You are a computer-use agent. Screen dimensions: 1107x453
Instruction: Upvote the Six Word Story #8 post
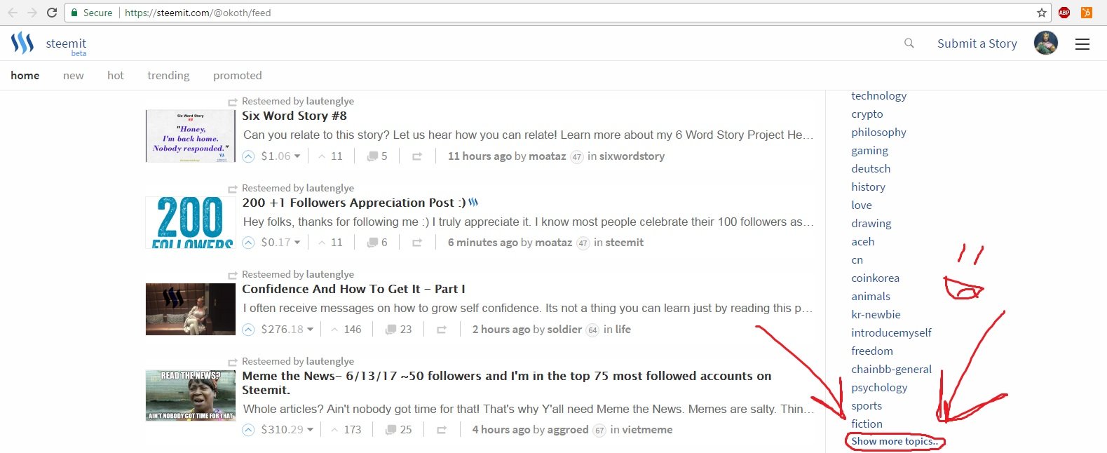click(248, 156)
